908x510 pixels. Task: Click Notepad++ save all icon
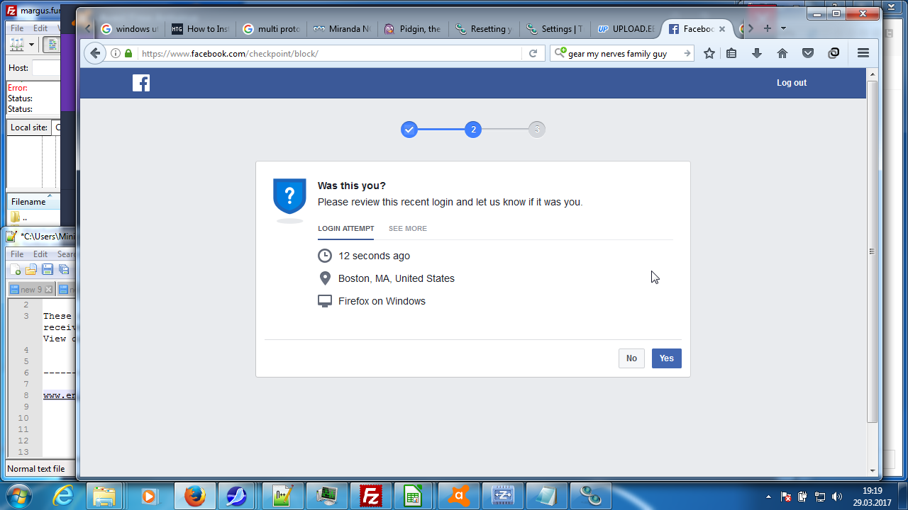64,269
